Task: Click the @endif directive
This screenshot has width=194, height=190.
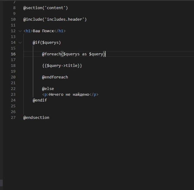Action: click(40, 100)
